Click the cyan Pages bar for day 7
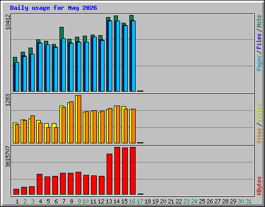265x207 pixels. 64,65
